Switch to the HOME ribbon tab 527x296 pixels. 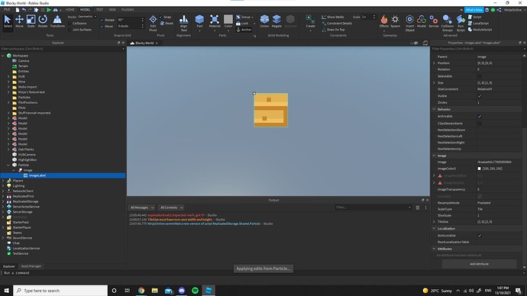(x=70, y=10)
